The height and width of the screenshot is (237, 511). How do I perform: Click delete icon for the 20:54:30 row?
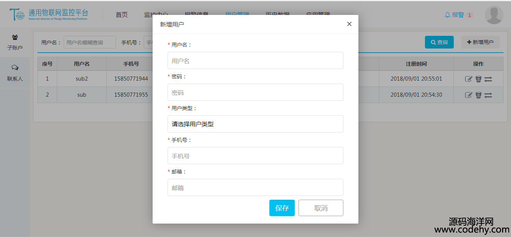(478, 95)
